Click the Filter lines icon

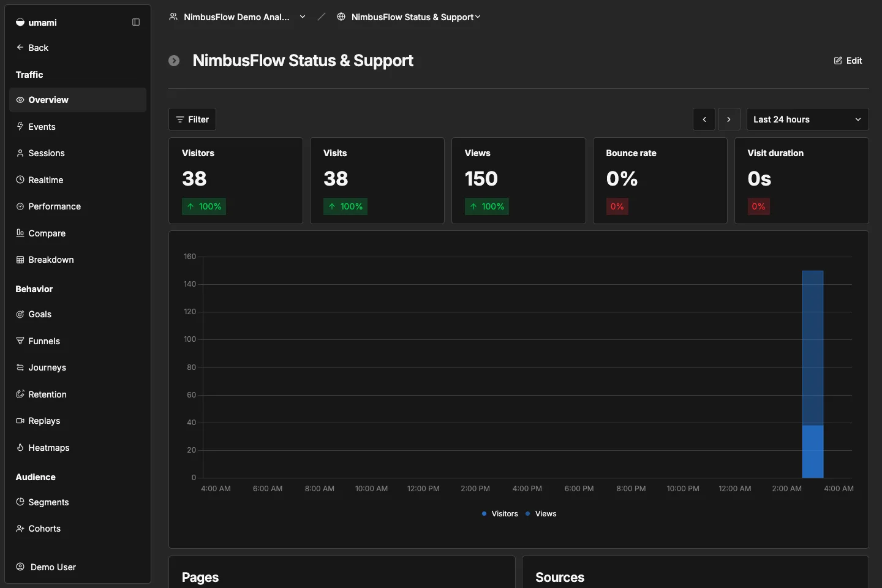pos(180,119)
